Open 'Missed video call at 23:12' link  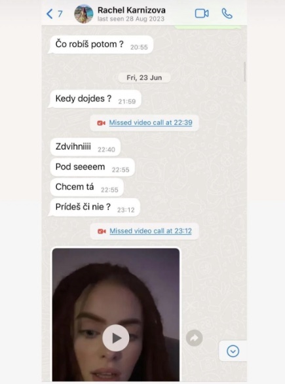click(151, 231)
